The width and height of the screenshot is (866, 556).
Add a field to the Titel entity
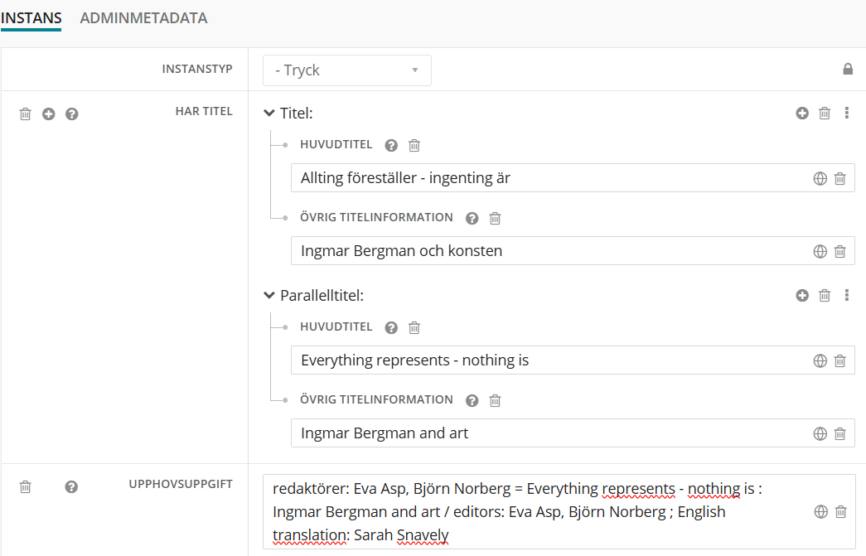[x=802, y=114]
